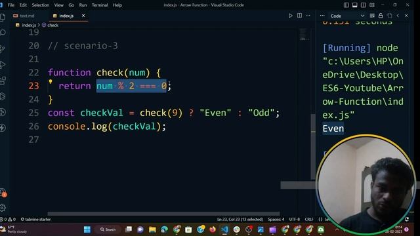
Task: Open the Edit menu
Action: point(23,5)
